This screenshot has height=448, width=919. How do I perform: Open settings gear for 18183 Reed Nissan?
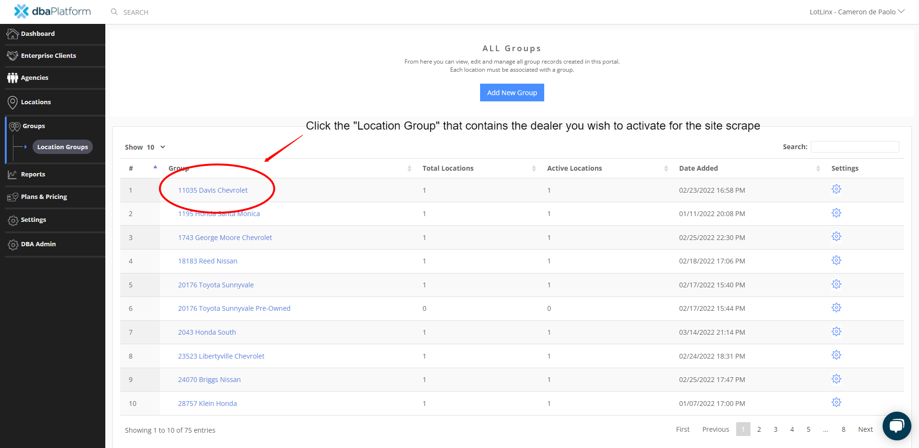836,260
